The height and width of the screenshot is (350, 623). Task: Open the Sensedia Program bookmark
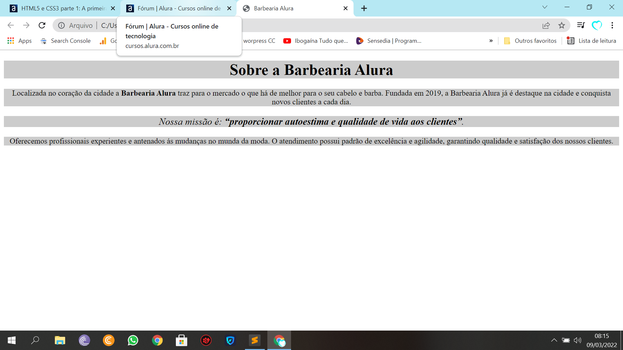[389, 41]
